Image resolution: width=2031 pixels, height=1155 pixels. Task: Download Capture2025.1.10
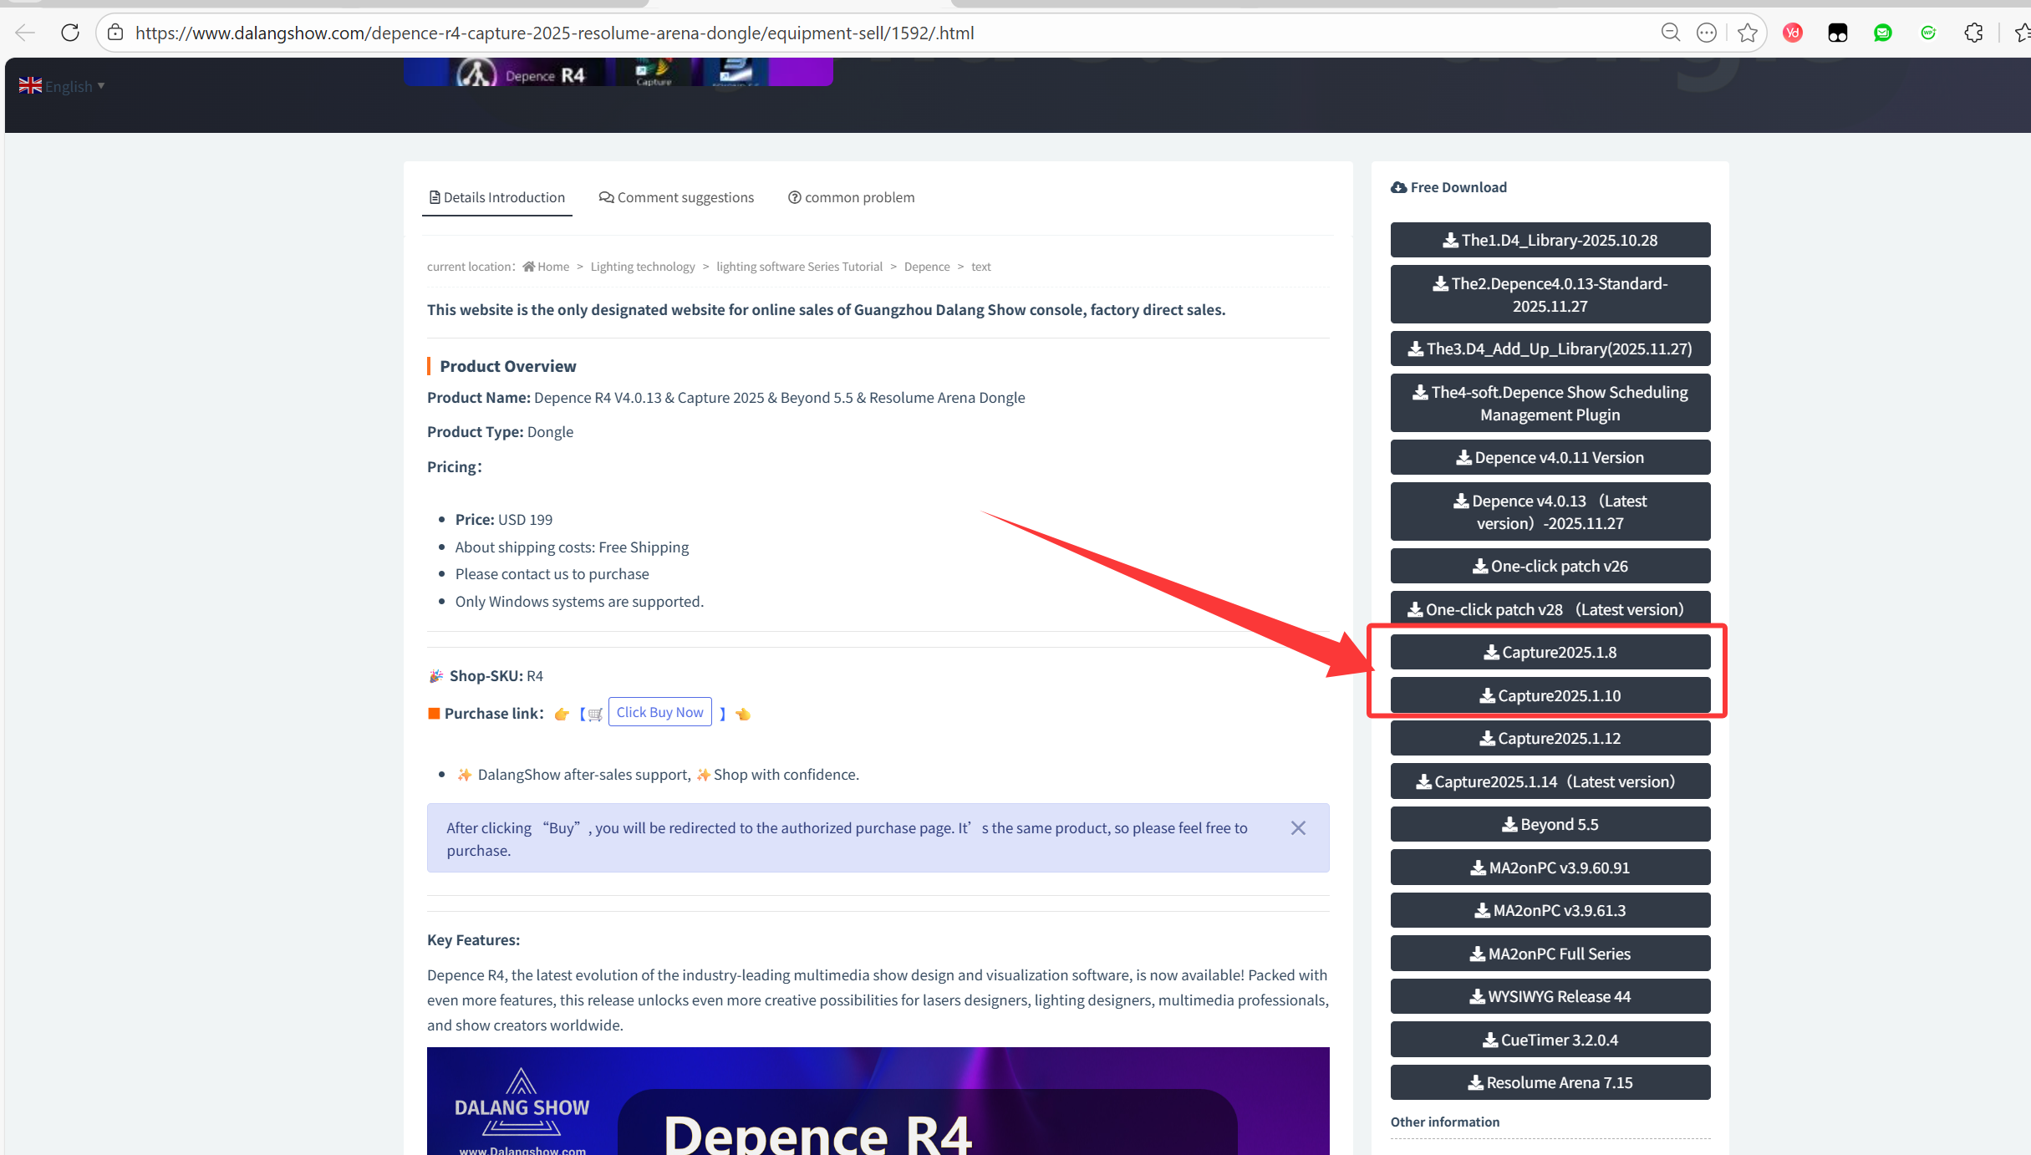click(1550, 695)
